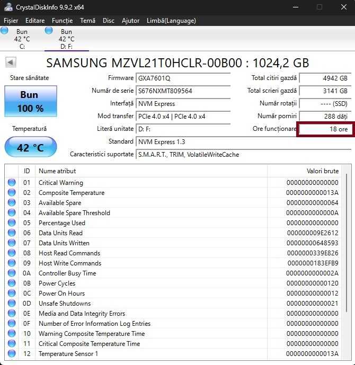
Task: Click raw value 000000183EFB9
Action: (313, 263)
